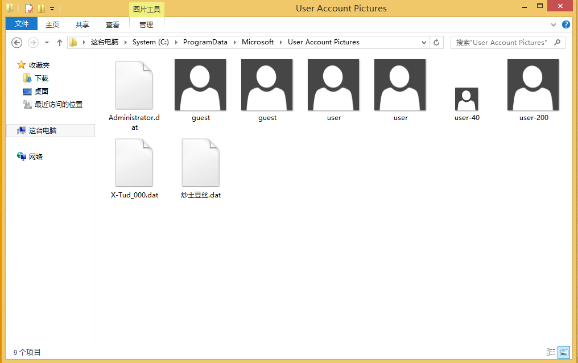Open the address bar history dropdown

pos(424,43)
